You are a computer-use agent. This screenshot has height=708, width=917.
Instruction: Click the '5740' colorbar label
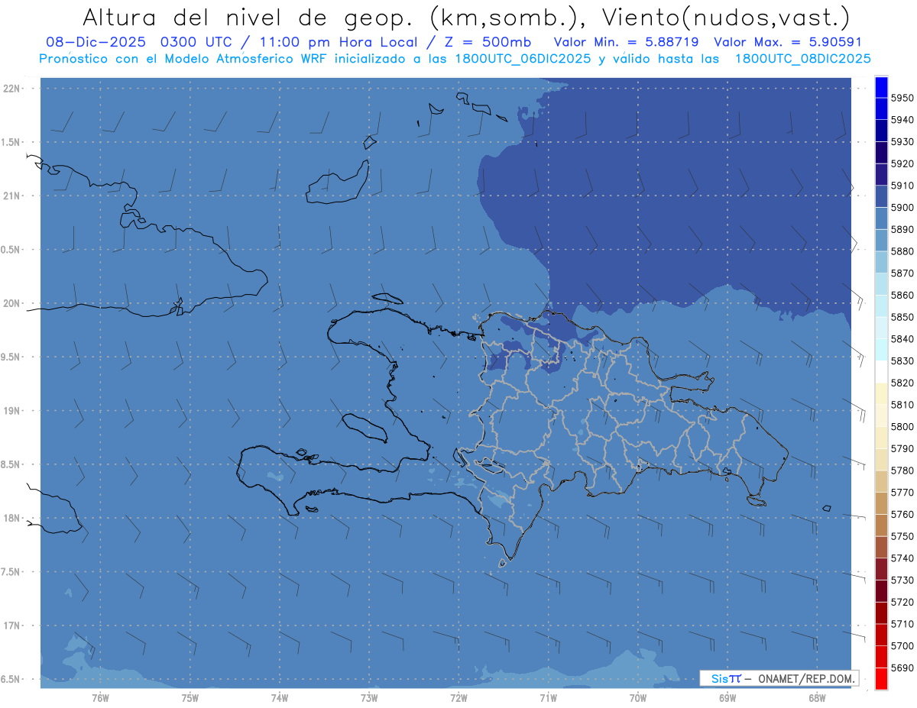[x=902, y=558]
